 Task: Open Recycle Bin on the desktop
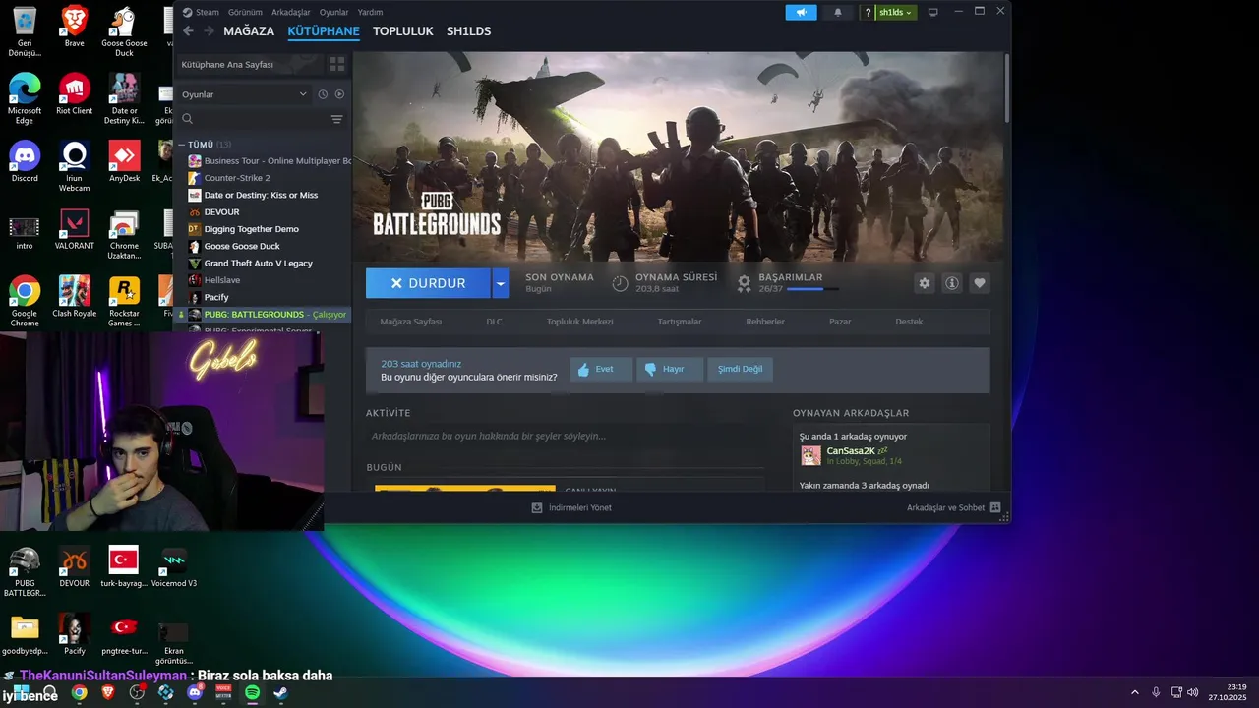25,31
